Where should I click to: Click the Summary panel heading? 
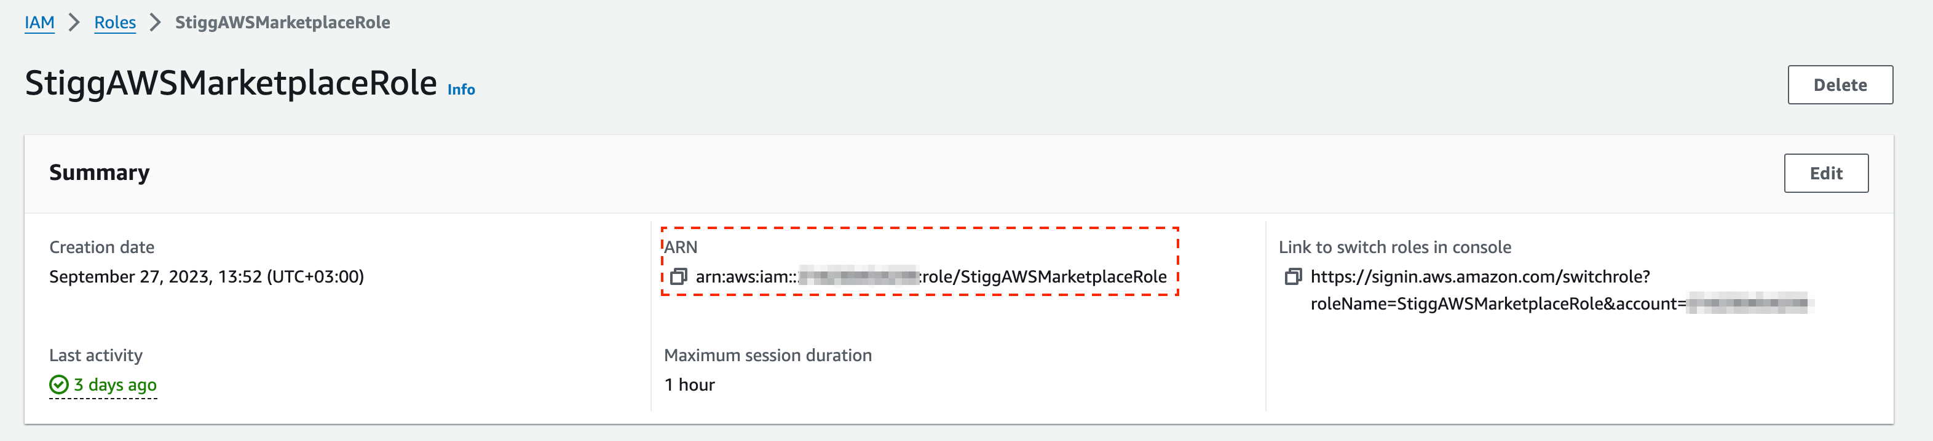point(100,173)
